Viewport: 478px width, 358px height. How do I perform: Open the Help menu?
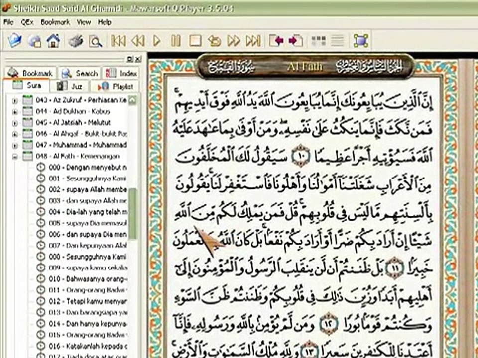tap(104, 22)
